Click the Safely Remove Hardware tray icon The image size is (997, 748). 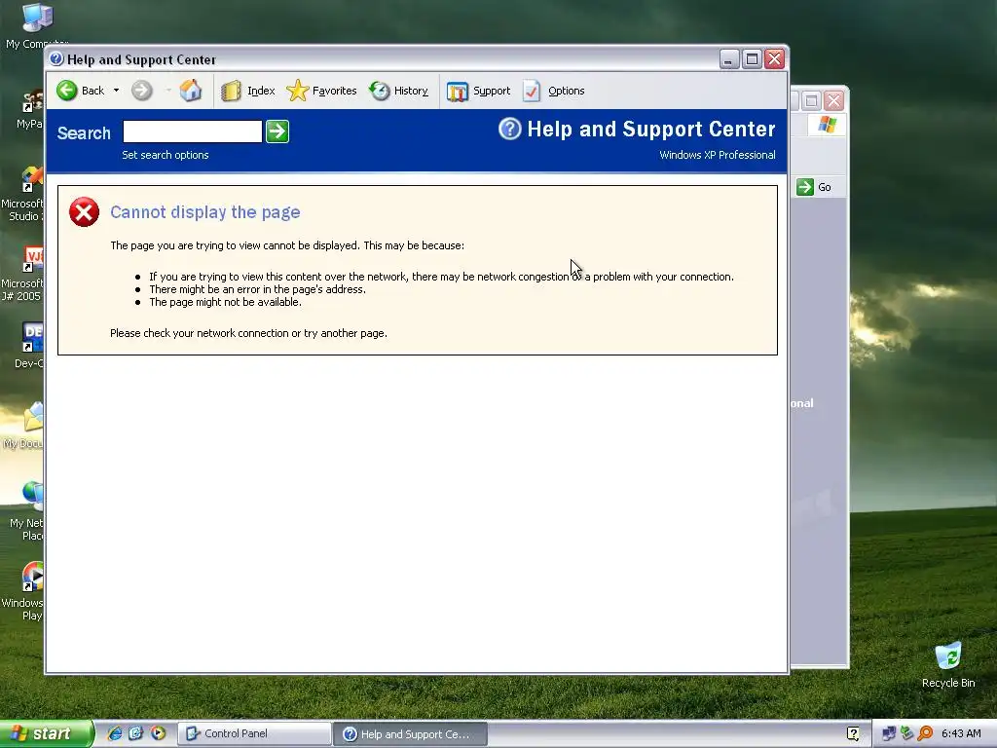tap(906, 733)
